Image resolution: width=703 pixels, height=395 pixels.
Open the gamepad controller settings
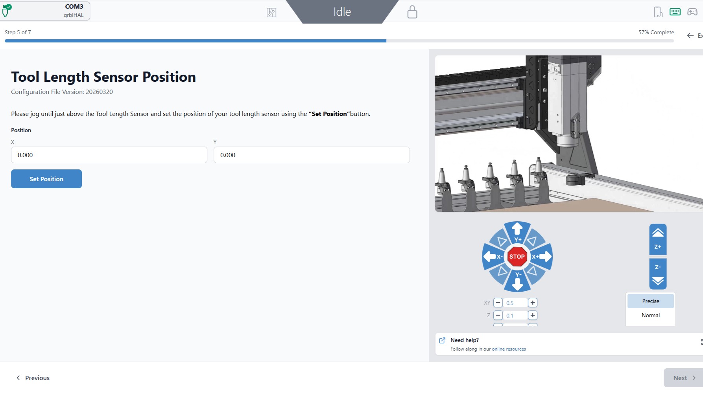tap(692, 12)
